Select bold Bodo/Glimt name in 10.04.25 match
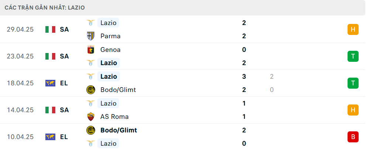The image size is (366, 149). coord(118,130)
